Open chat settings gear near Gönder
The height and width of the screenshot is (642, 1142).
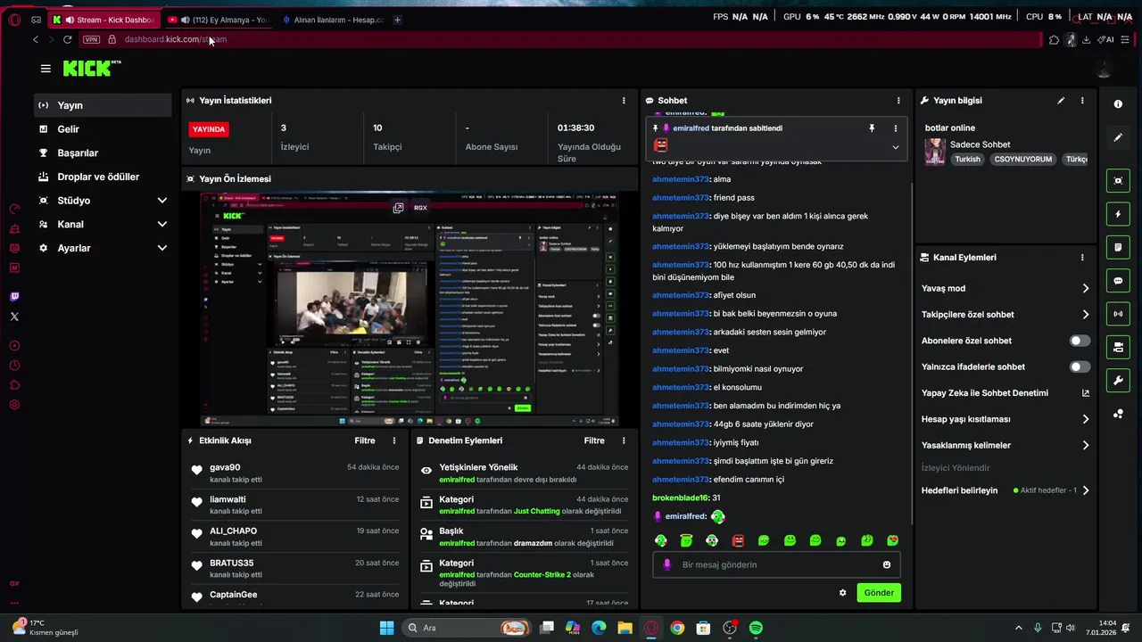(842, 593)
